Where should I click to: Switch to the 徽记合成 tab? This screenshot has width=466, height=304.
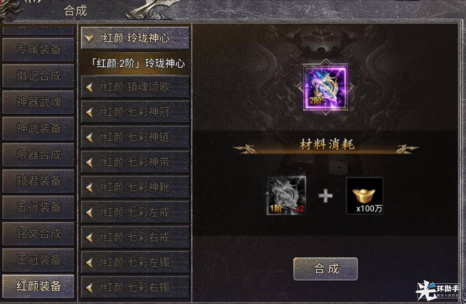click(38, 76)
